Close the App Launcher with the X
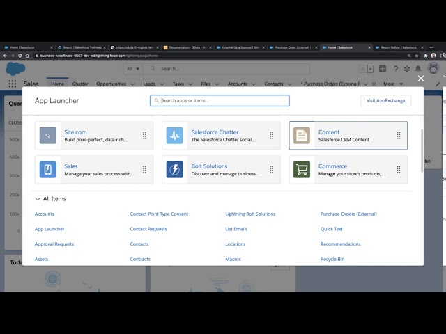 421,79
